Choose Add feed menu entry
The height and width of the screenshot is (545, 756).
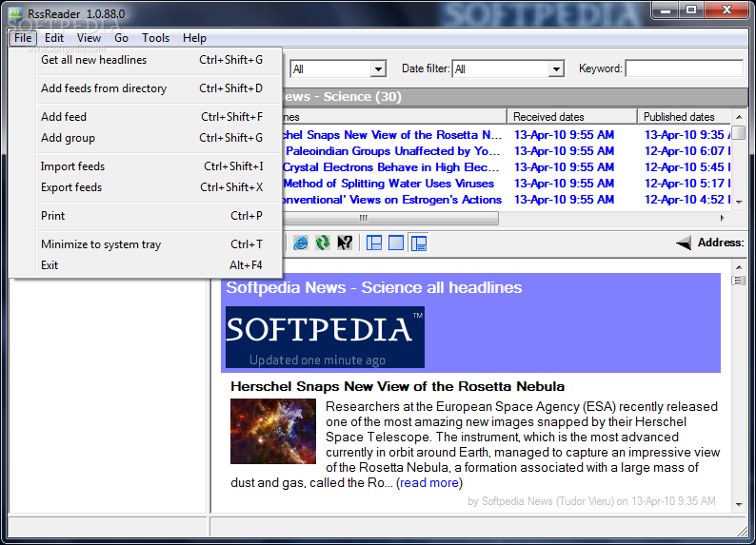coord(152,116)
